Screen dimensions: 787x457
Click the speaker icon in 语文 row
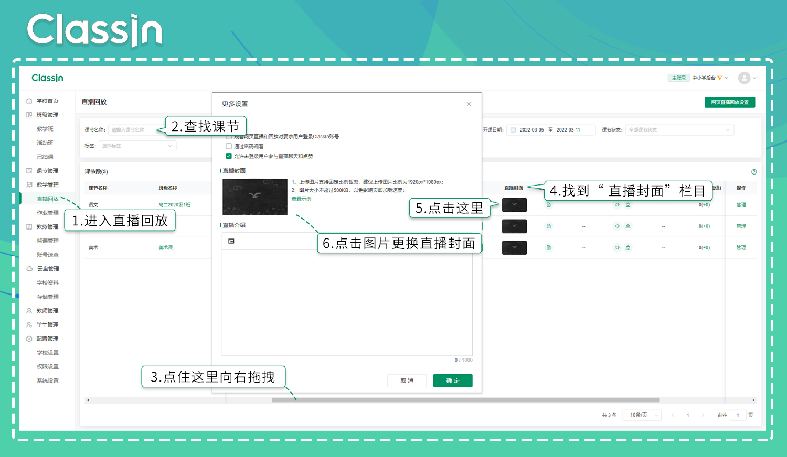[617, 205]
